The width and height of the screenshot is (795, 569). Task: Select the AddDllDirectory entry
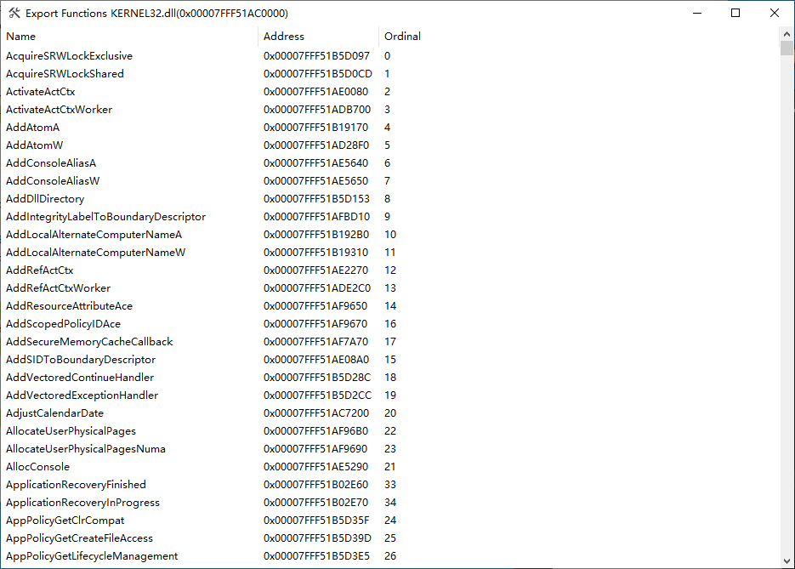point(45,199)
